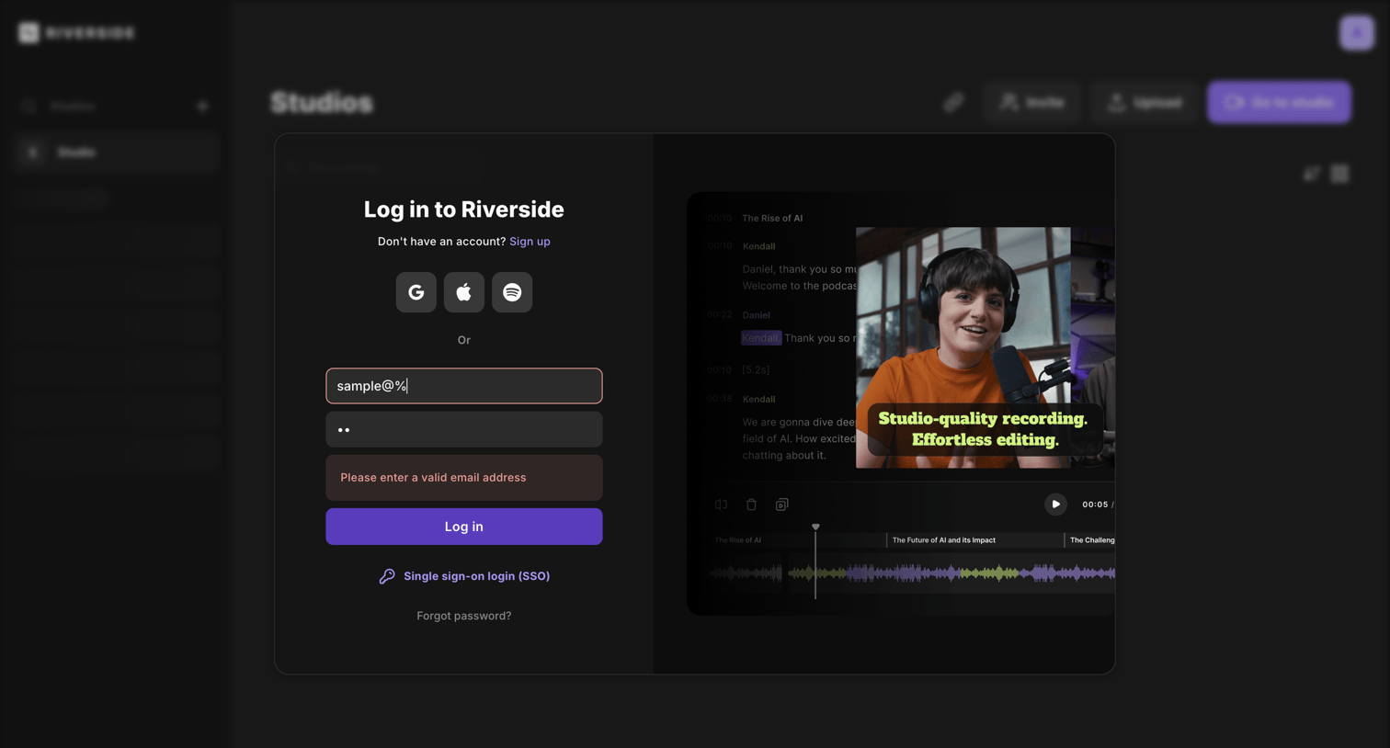Image resolution: width=1390 pixels, height=748 pixels.
Task: Click the highlighted "Kendall" tag in the transcript
Action: 761,338
